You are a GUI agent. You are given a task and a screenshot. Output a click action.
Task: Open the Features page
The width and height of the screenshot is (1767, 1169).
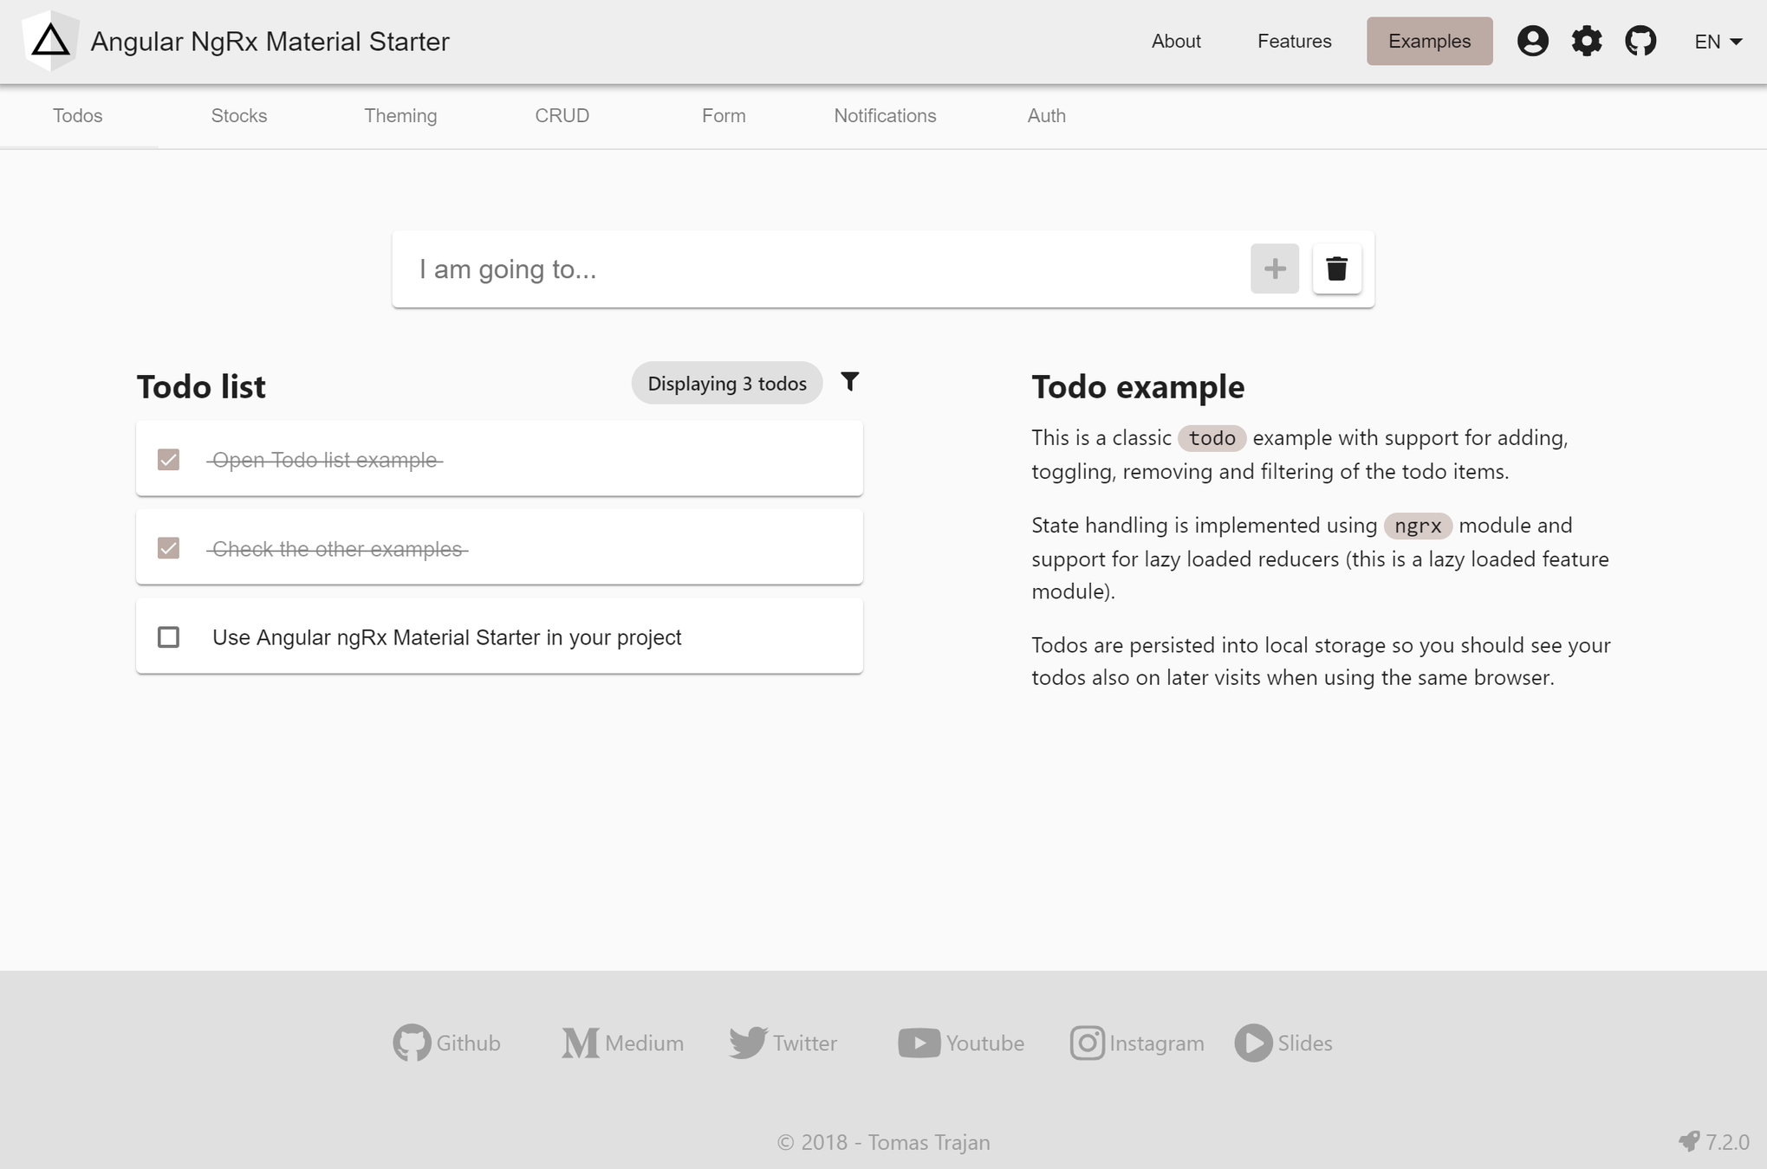tap(1294, 42)
